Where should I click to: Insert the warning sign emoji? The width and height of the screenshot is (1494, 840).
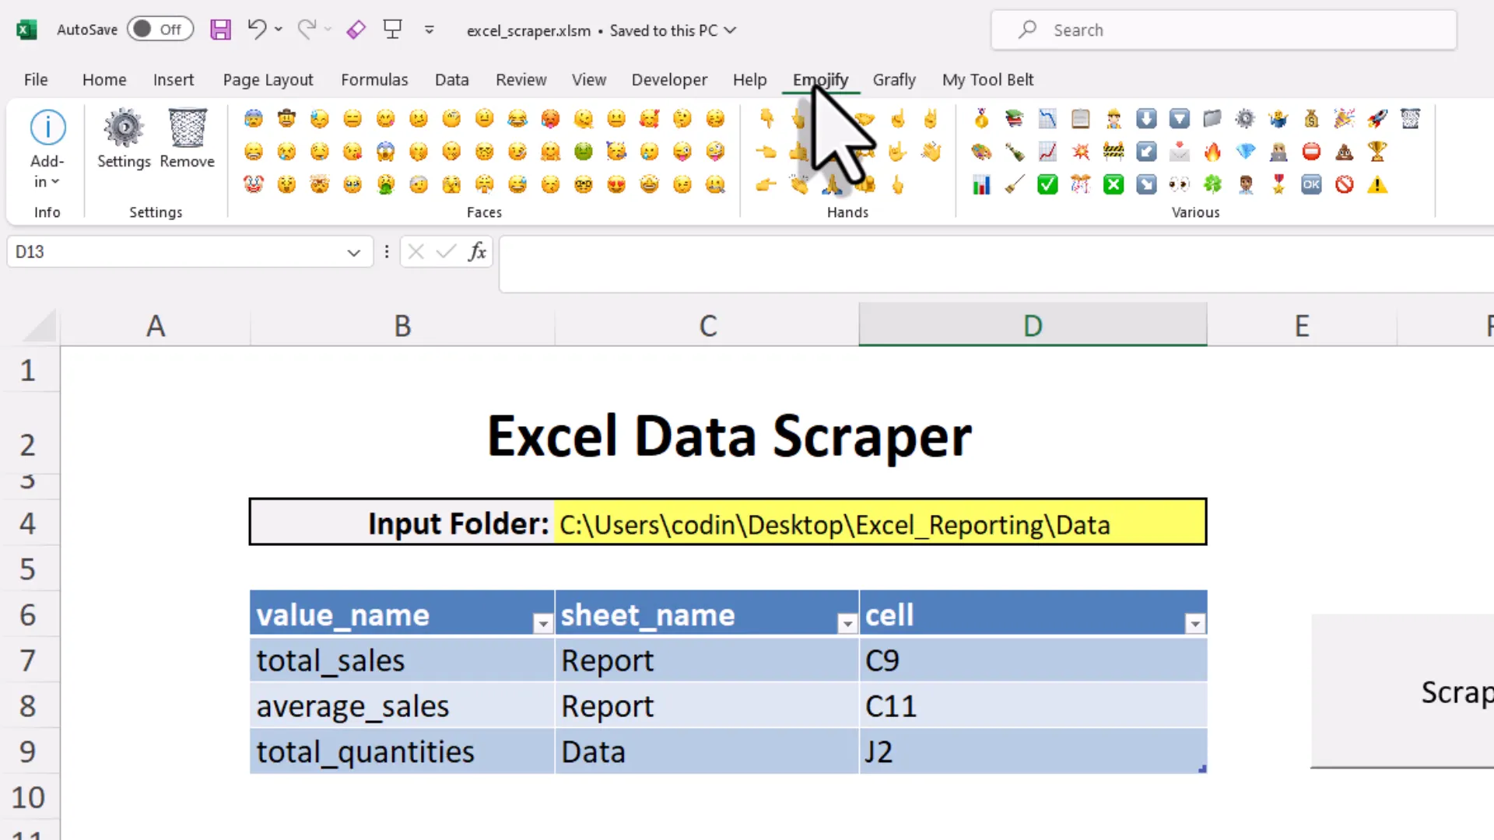coord(1378,184)
